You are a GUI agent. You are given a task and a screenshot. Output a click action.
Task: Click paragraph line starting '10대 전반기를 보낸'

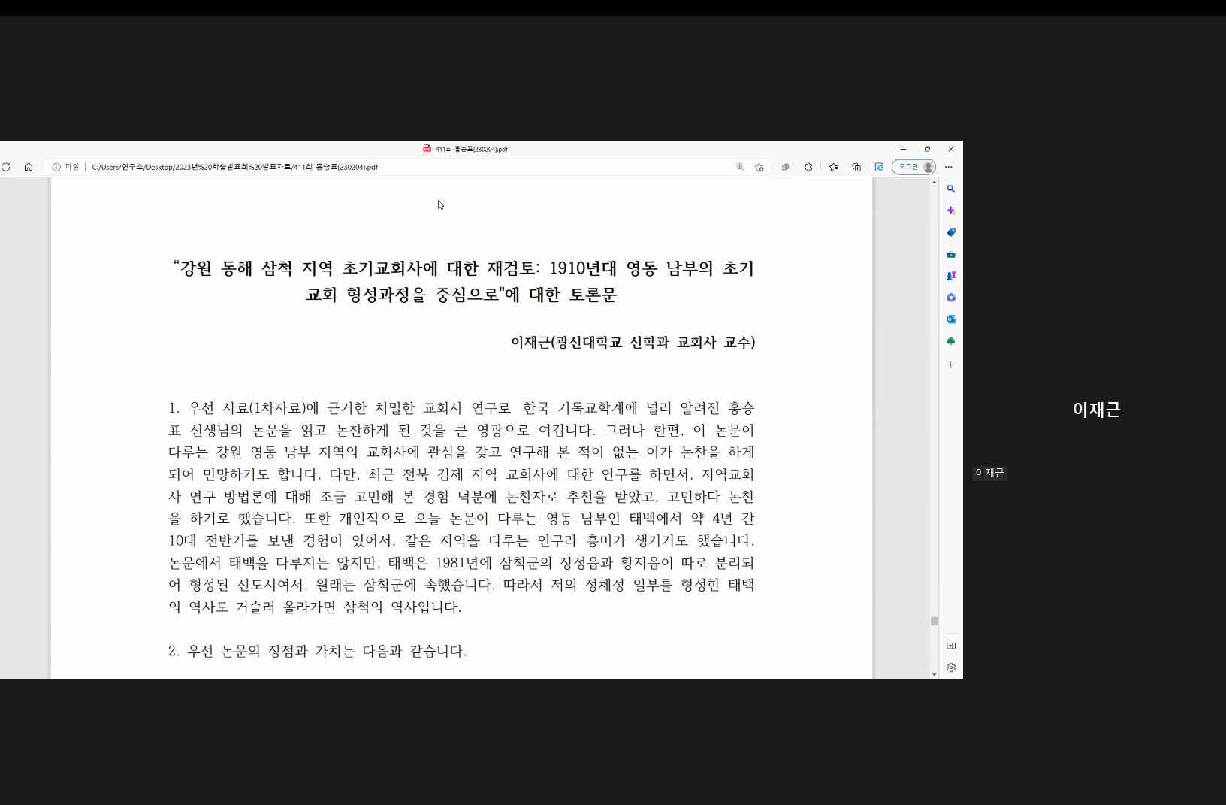[461, 540]
